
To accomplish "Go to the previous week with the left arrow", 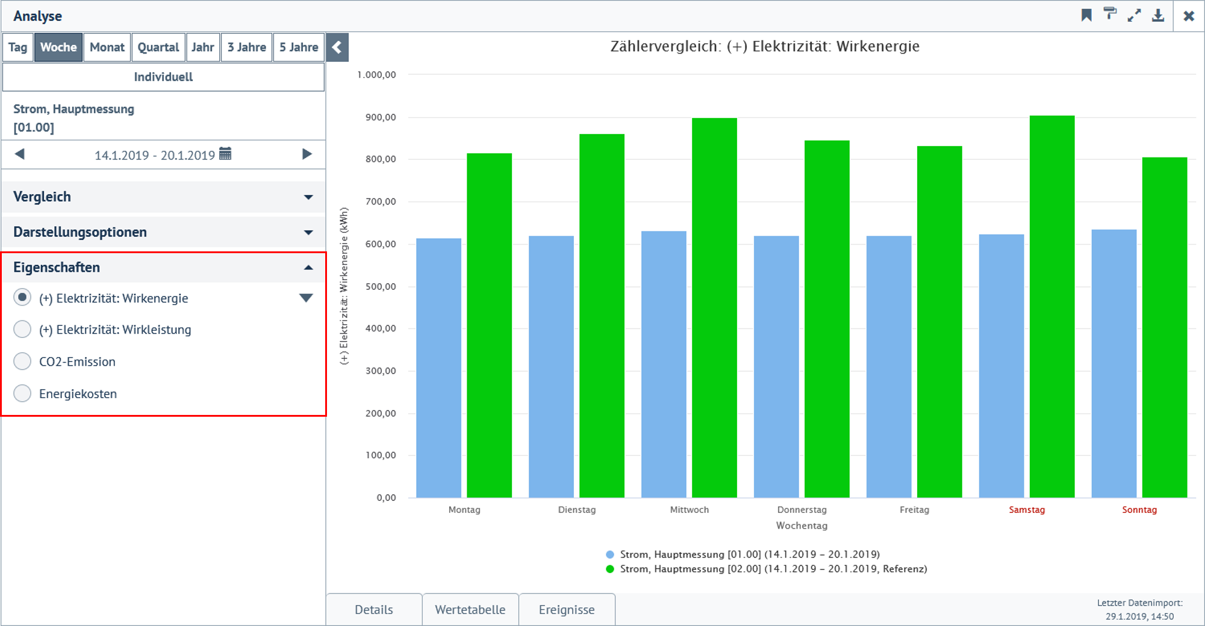I will tap(20, 155).
